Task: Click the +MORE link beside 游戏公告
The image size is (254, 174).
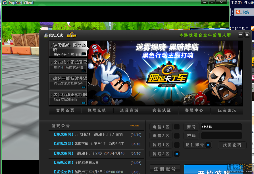Action: [134, 126]
